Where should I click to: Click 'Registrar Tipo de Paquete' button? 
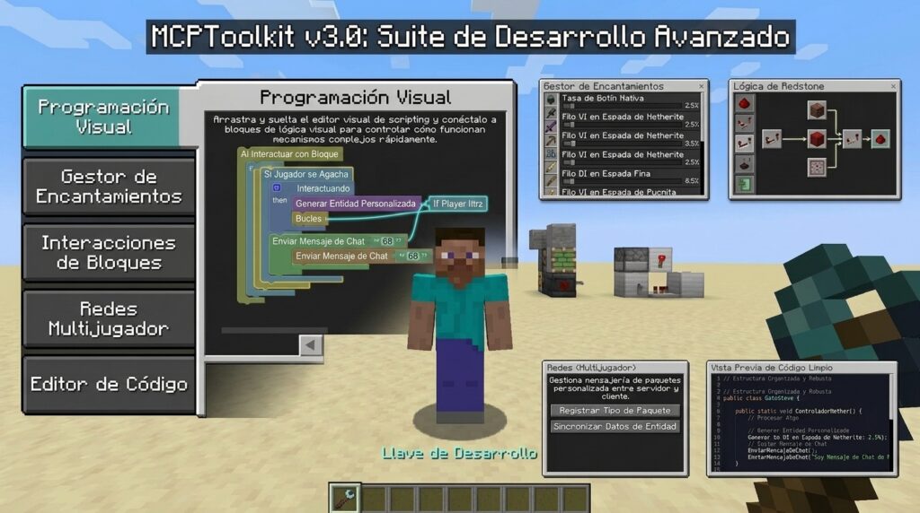coord(615,411)
